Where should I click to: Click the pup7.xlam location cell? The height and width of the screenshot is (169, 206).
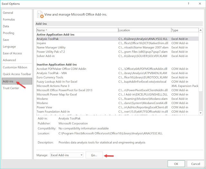[143, 52]
